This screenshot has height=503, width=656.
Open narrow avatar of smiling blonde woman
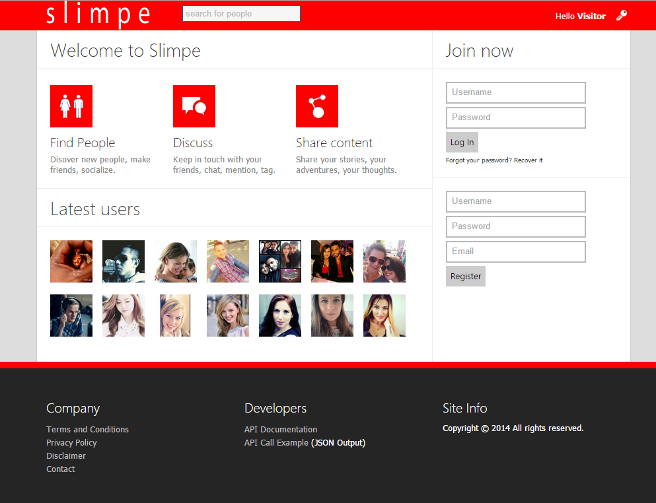point(175,316)
